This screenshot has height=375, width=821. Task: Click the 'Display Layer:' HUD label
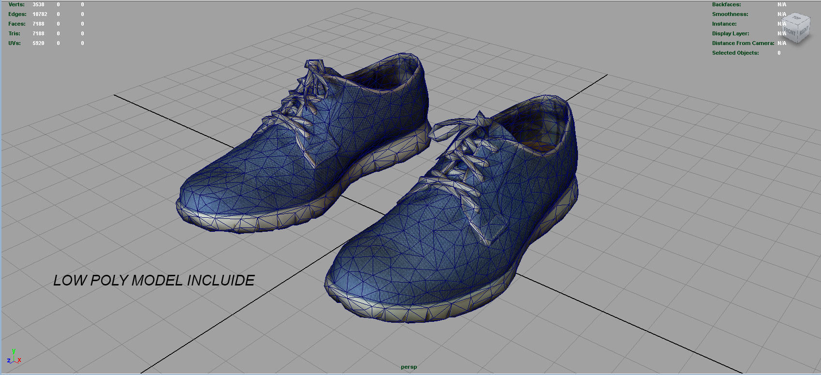[x=730, y=33]
